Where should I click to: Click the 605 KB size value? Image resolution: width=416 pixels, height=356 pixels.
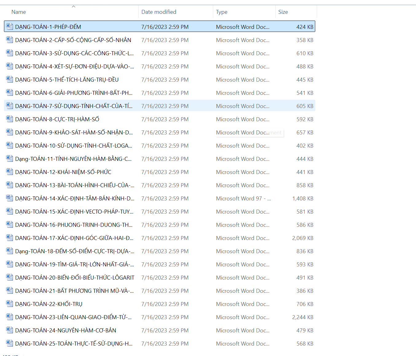coord(305,106)
